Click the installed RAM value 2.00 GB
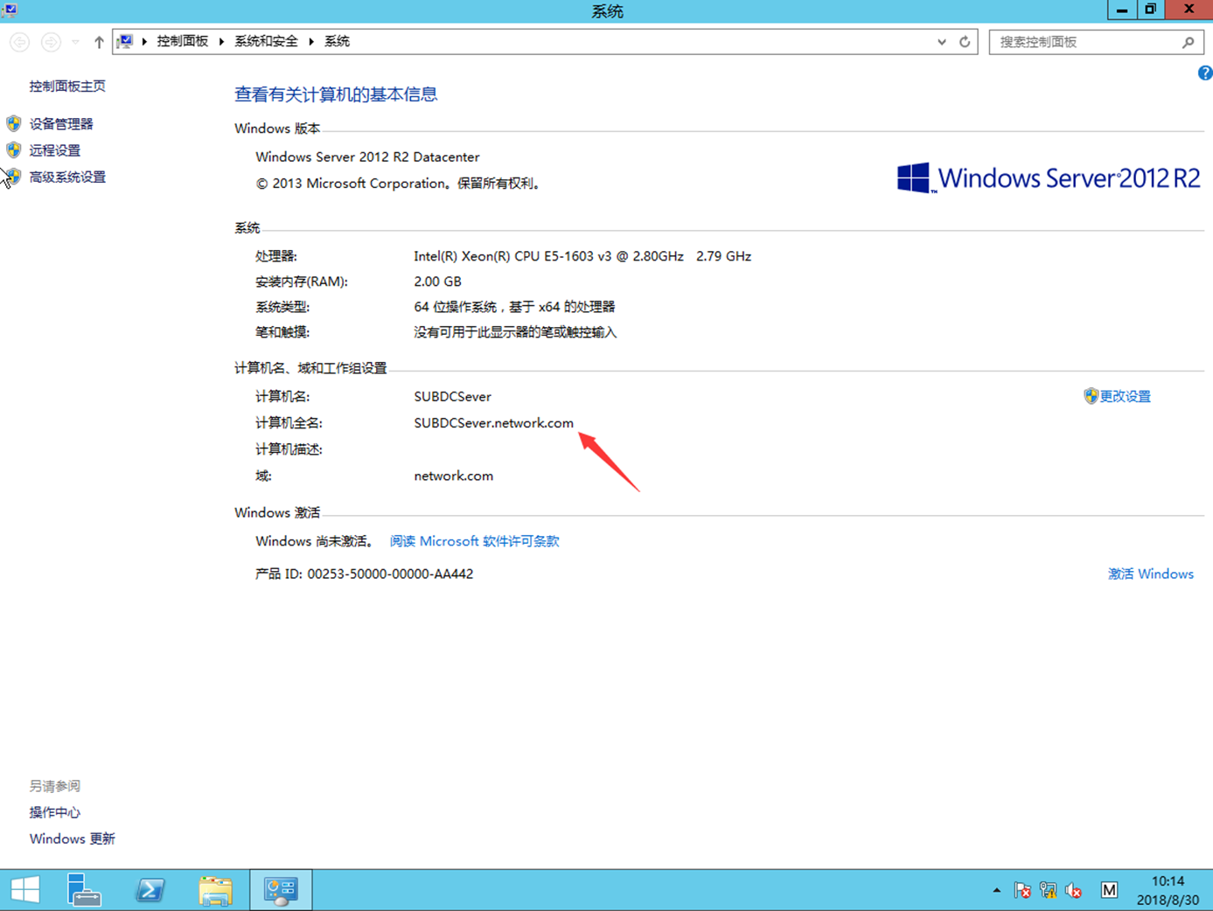Screen dimensions: 1213x911 coord(437,282)
